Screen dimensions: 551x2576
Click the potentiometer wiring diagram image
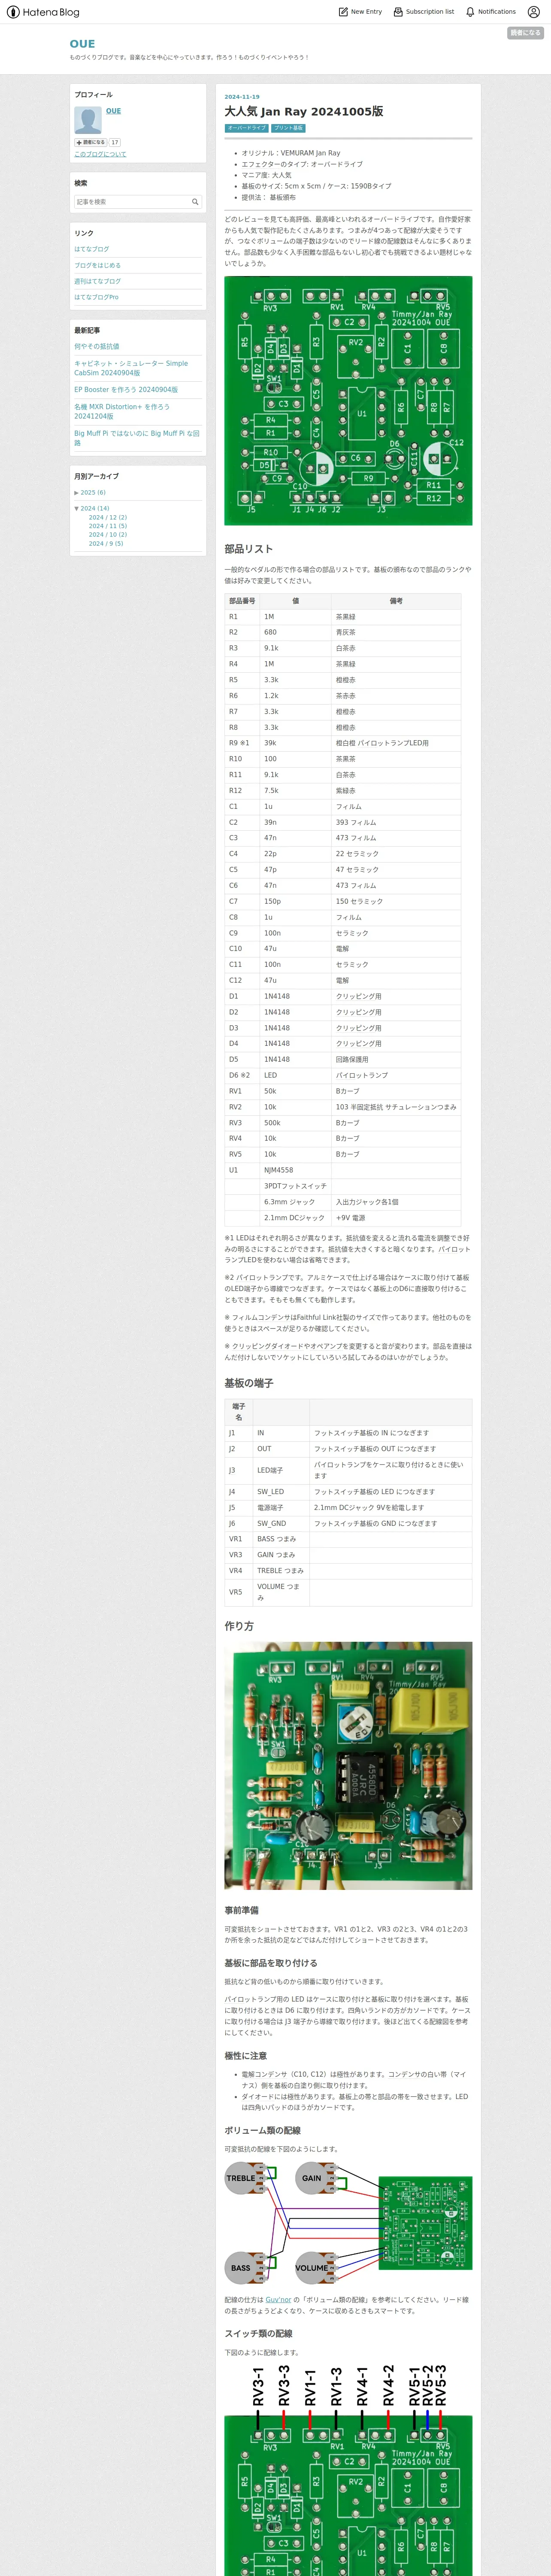pos(348,2224)
